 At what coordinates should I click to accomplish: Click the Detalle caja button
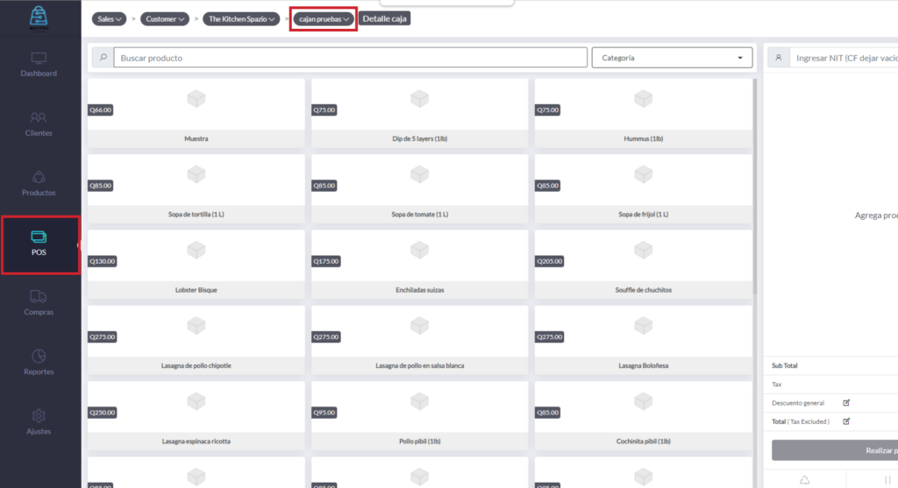pos(385,18)
